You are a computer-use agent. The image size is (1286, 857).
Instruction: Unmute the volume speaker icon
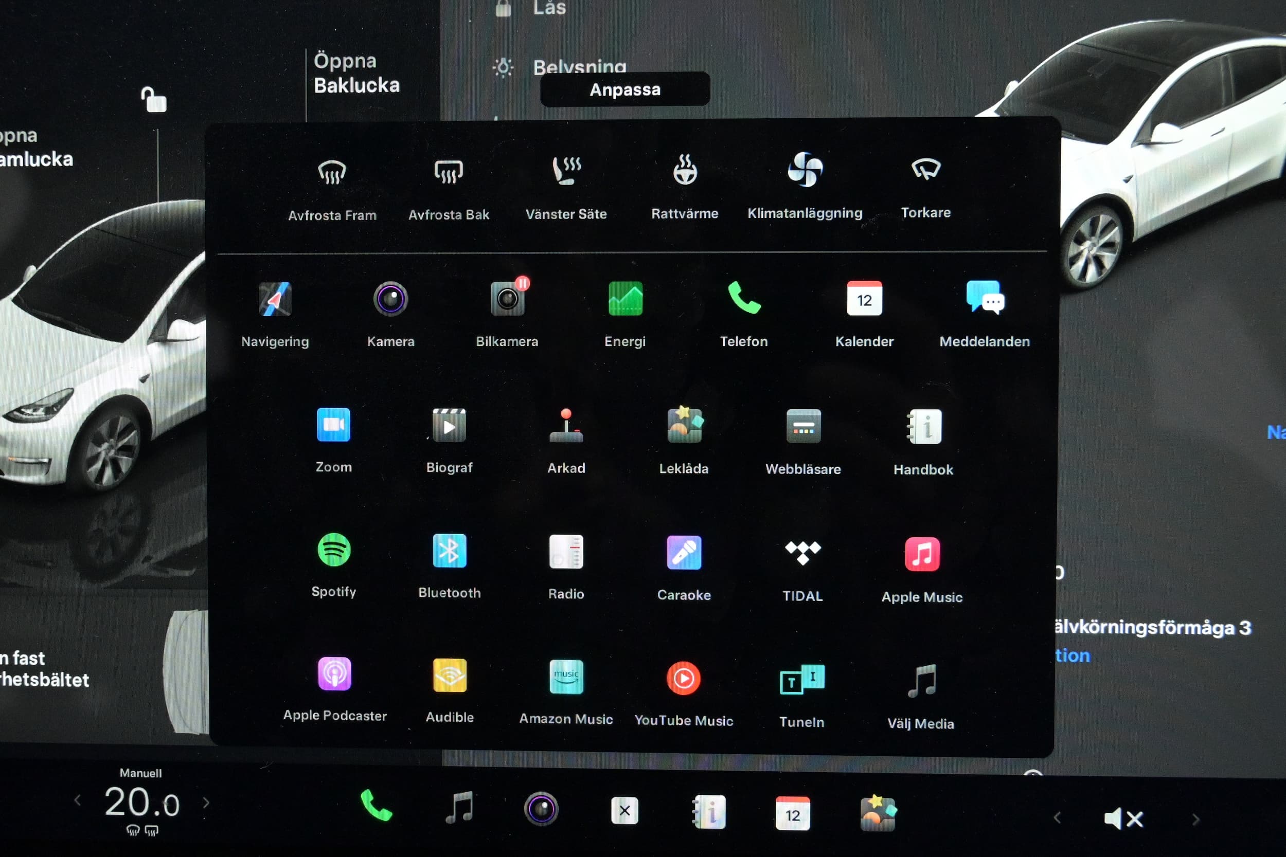pos(1123,818)
